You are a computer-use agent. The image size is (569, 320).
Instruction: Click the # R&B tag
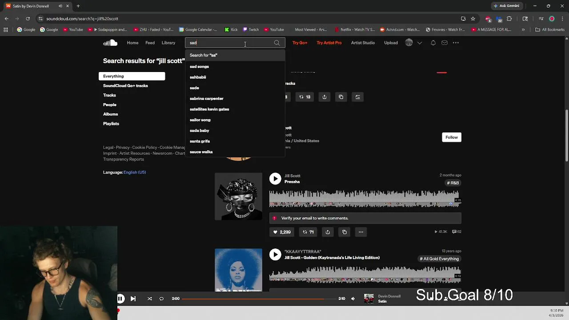pyautogui.click(x=453, y=183)
